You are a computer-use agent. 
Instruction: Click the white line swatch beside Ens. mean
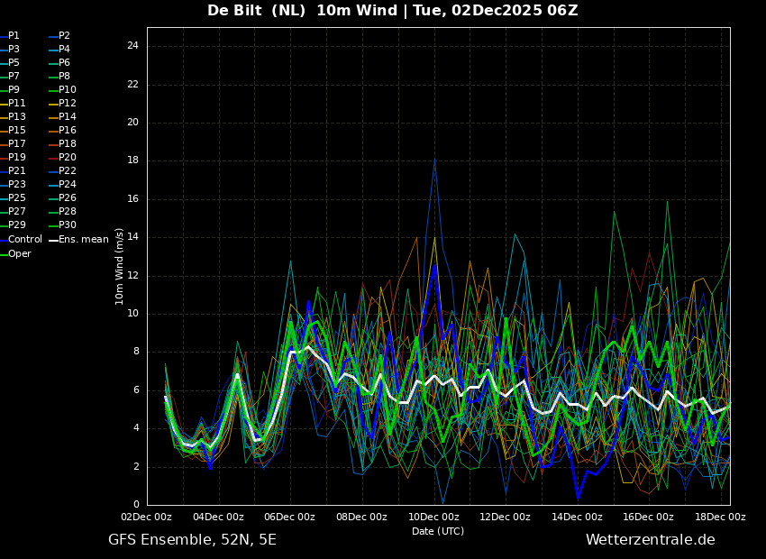point(53,240)
